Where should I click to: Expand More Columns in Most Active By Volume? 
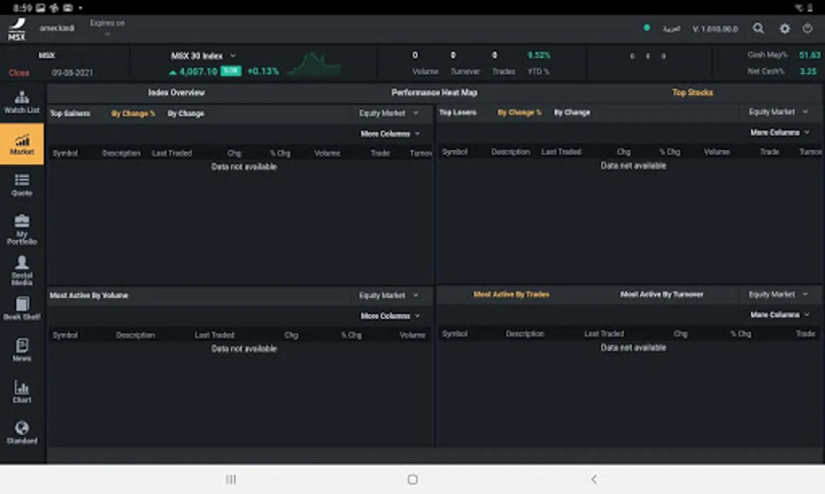(x=390, y=316)
